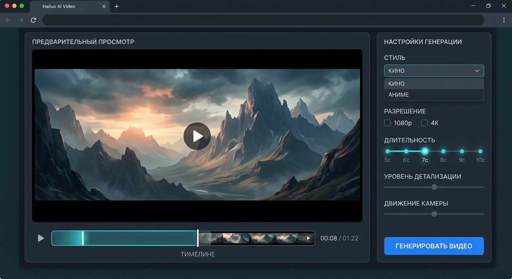Enable the 1080p resolution checkbox
The height and width of the screenshot is (279, 512).
388,123
